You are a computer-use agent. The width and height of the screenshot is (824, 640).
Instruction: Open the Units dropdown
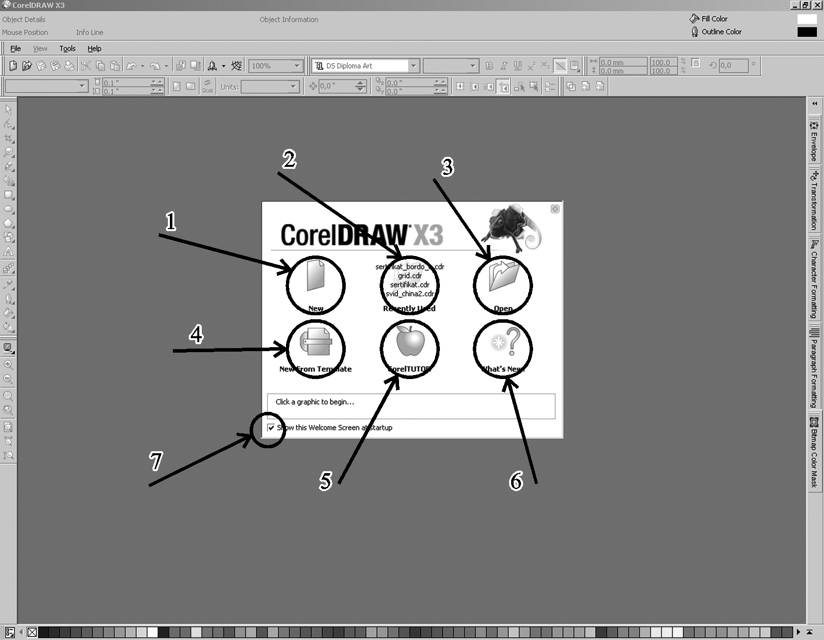(293, 87)
